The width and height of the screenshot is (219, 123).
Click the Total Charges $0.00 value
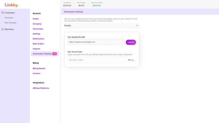(x=81, y=5)
